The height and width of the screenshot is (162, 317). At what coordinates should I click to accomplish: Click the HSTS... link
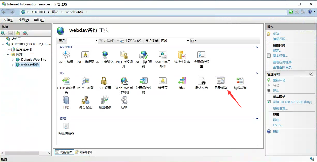point(278,125)
